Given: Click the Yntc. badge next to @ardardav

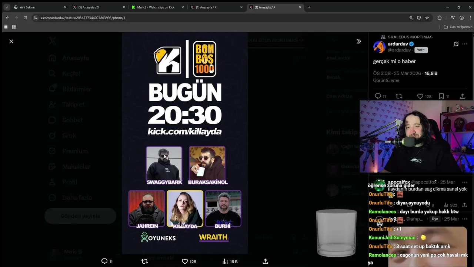Looking at the screenshot, I should click(421, 50).
